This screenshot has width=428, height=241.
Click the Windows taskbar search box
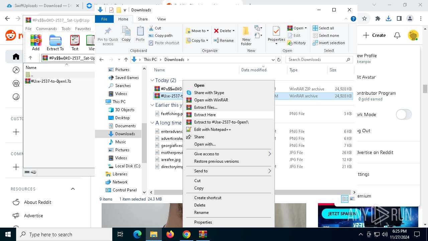pyautogui.click(x=64, y=234)
